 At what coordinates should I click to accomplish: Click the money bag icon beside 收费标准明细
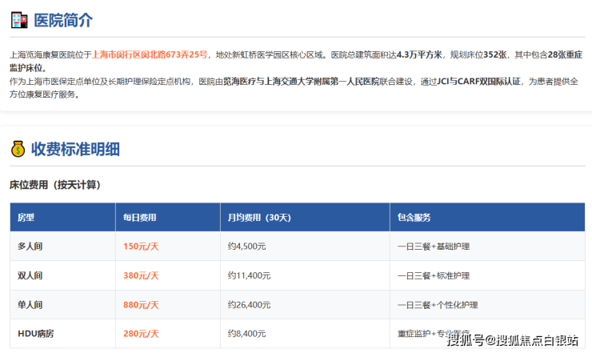click(x=18, y=148)
